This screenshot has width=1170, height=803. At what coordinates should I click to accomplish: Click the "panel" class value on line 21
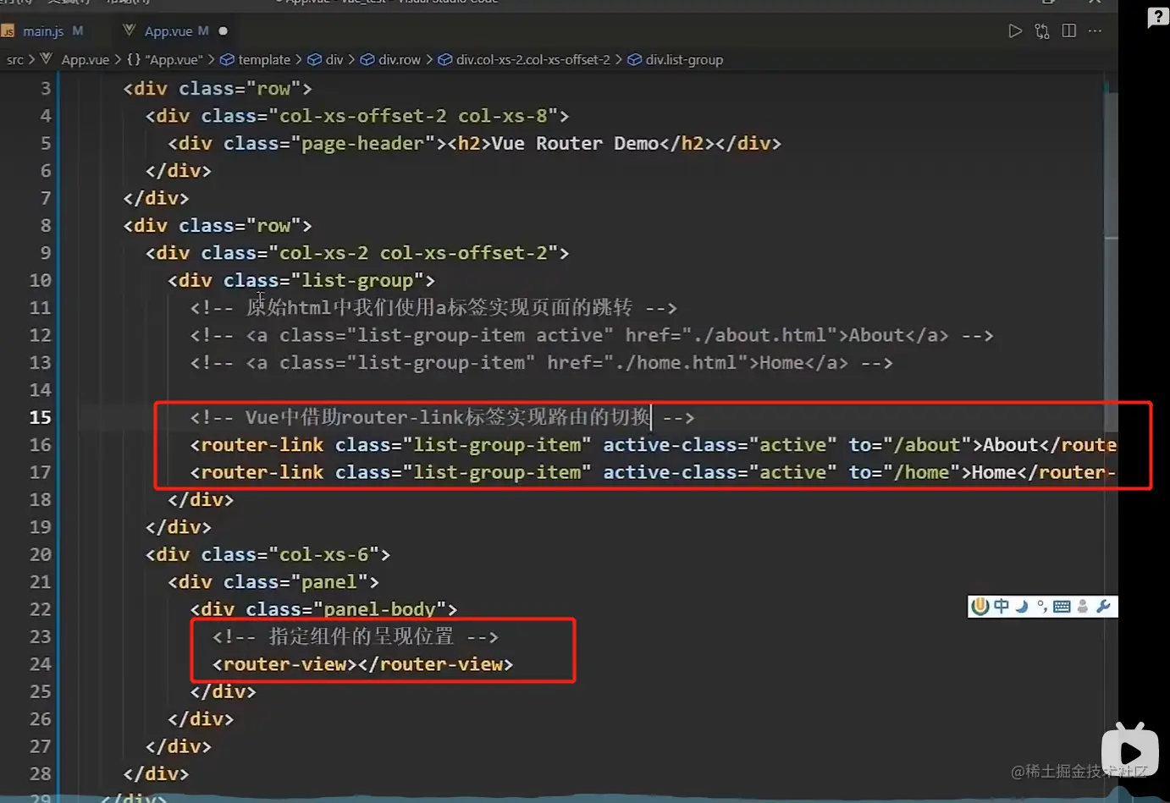point(329,582)
